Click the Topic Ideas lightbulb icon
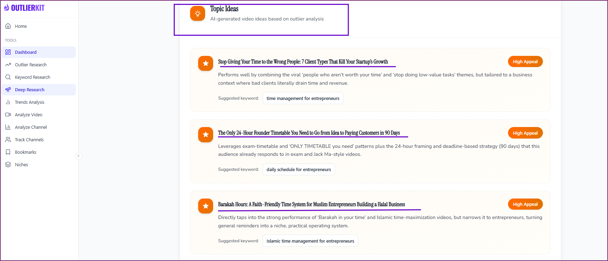This screenshot has width=608, height=261. click(x=197, y=14)
